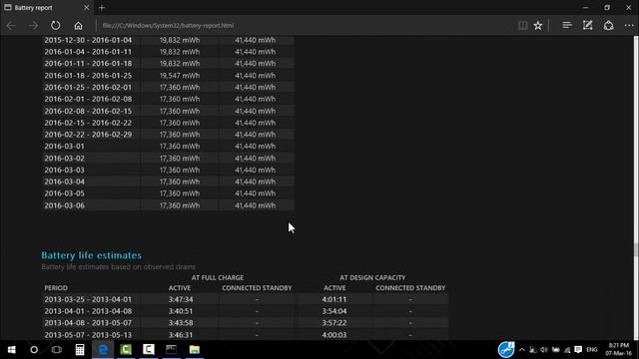639x359 pixels.
Task: Switch ENG input language
Action: pos(592,350)
